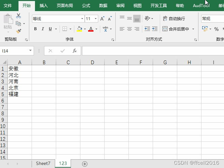
Task: Click the Paste clipboard icon
Action: (x=8, y=19)
